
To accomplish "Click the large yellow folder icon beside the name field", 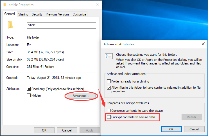I will 10,25.
